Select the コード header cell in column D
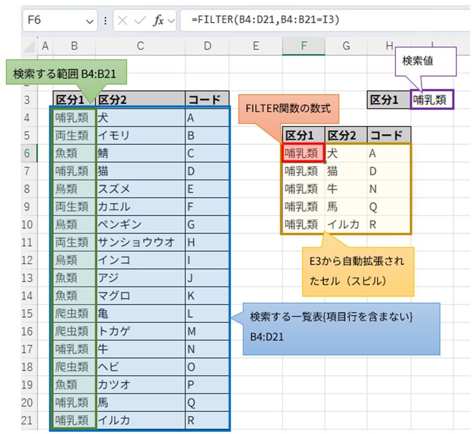The image size is (476, 434). click(207, 99)
